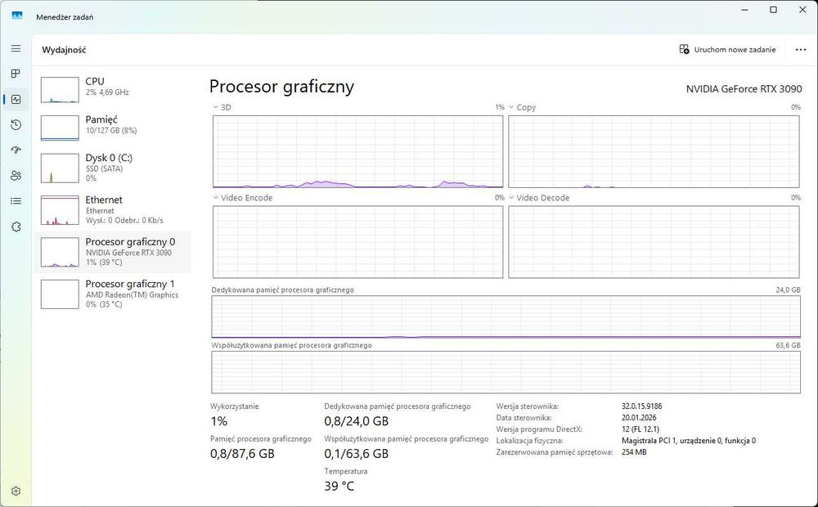Click the 24,0 GB graph scale label
Screen dimensions: 818x507
[788, 289]
